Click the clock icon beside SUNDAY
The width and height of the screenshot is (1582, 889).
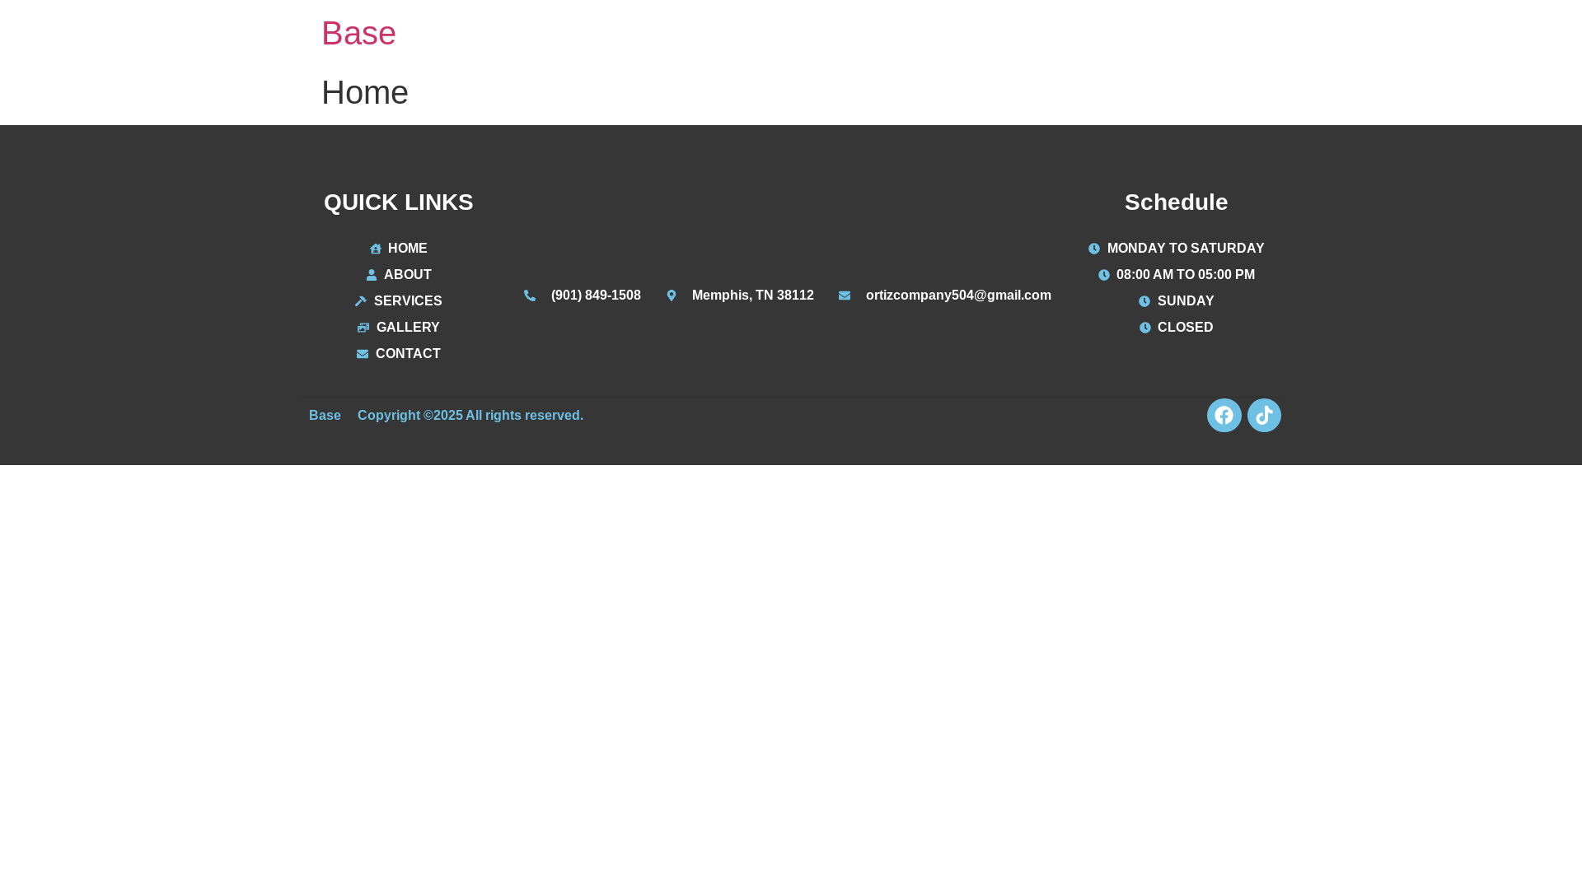[x=1144, y=301]
